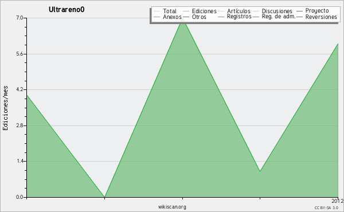Click the Total legend entry
Screen dimensions: 344x212
tap(169, 11)
